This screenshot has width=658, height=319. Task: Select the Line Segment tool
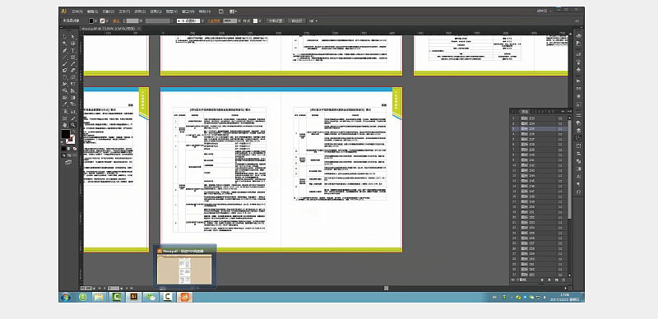65,57
